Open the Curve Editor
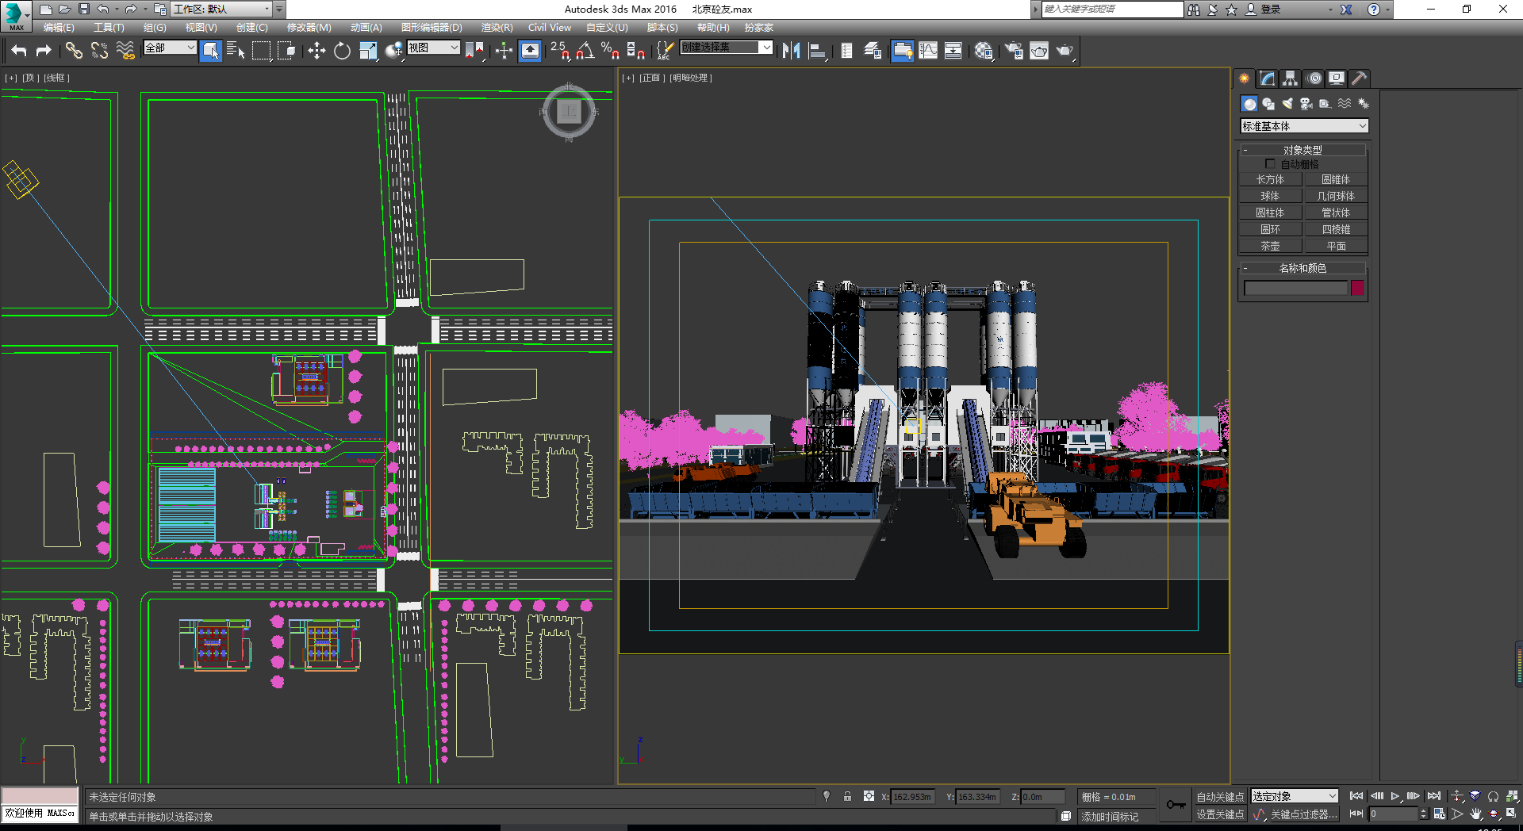Screen dimensions: 1523x831 pos(928,51)
